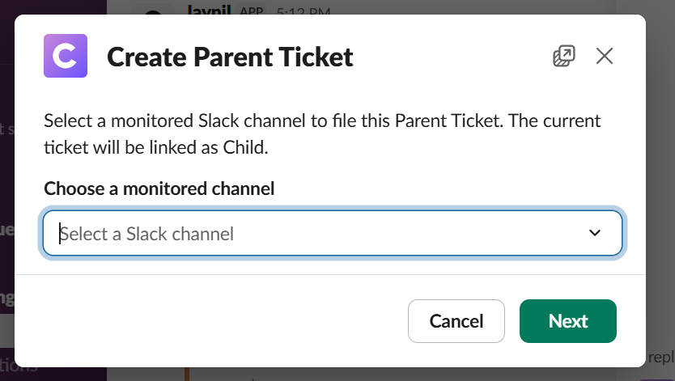Click the green Next button
Screen dimensions: 675x381
pyautogui.click(x=567, y=321)
